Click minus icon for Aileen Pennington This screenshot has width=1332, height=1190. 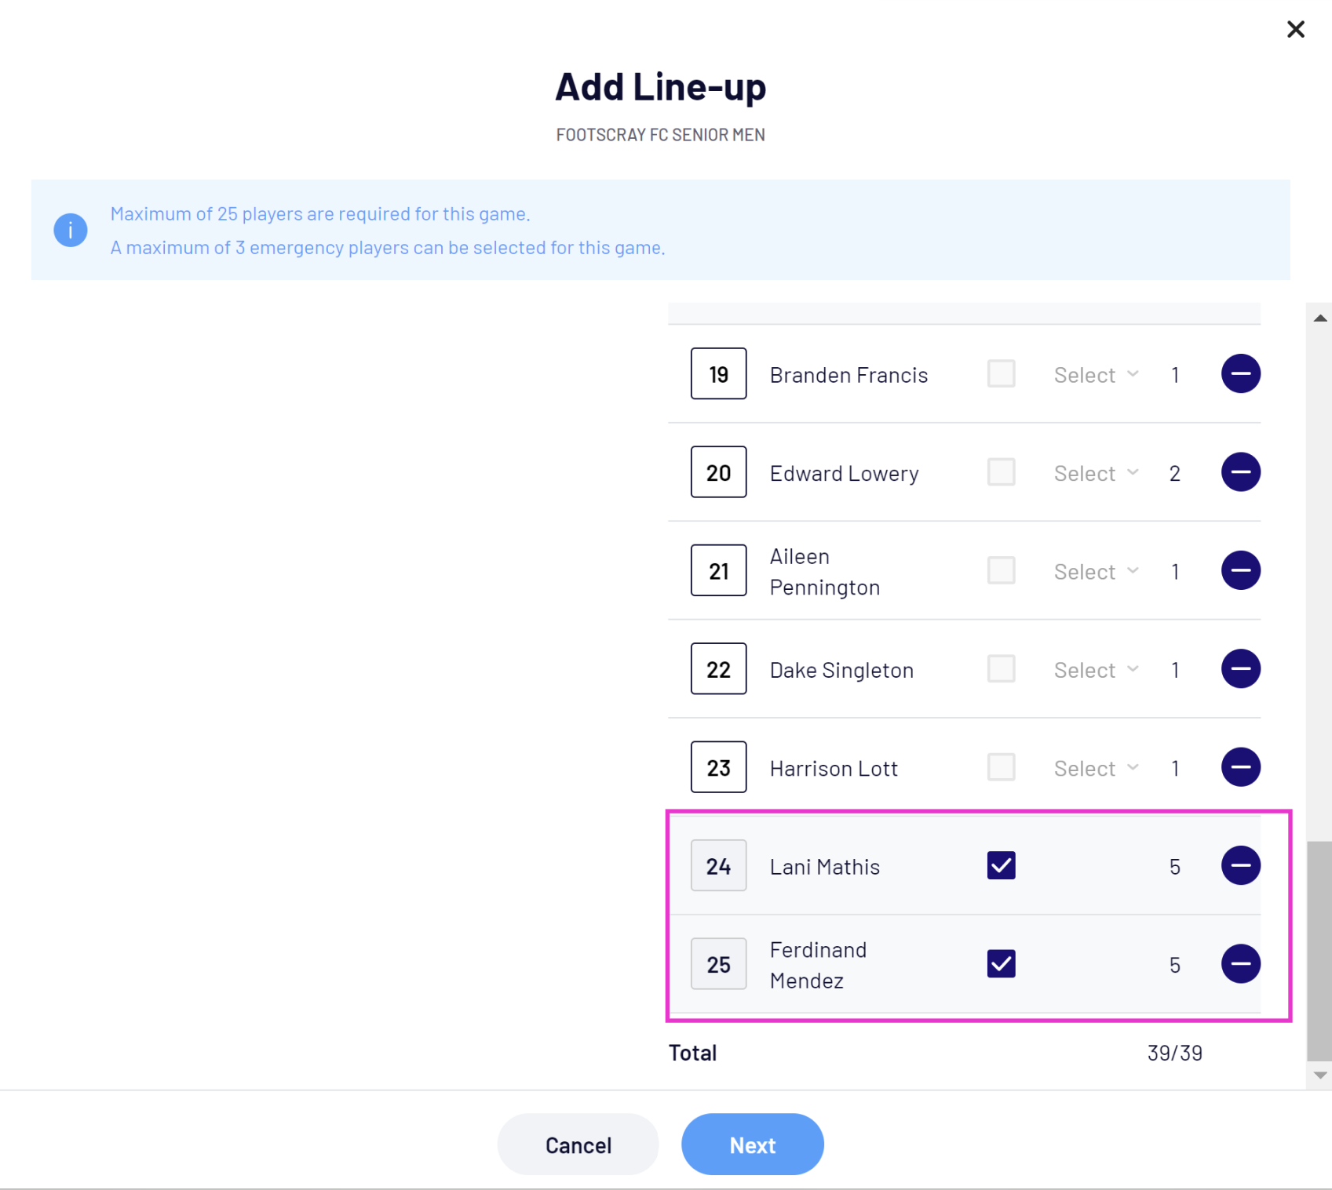point(1240,570)
